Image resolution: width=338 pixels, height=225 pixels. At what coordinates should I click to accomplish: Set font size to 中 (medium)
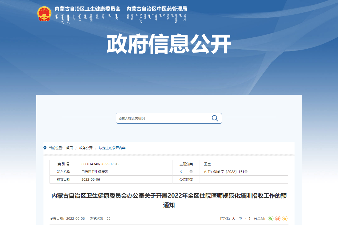click(240, 219)
